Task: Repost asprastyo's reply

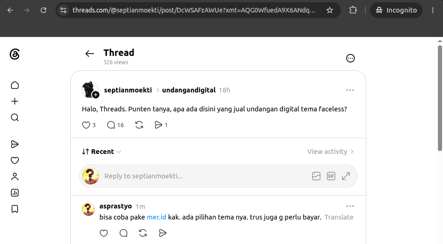Action: 143,233
